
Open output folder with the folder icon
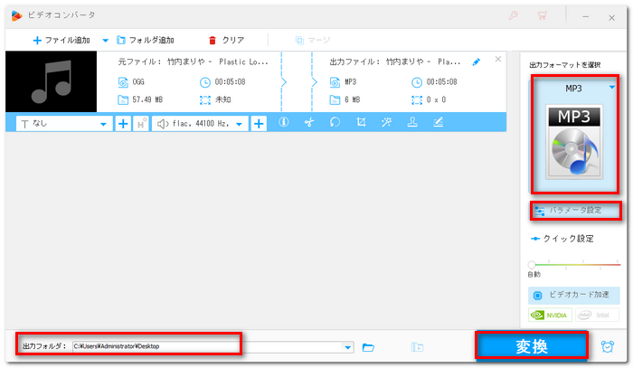click(369, 347)
